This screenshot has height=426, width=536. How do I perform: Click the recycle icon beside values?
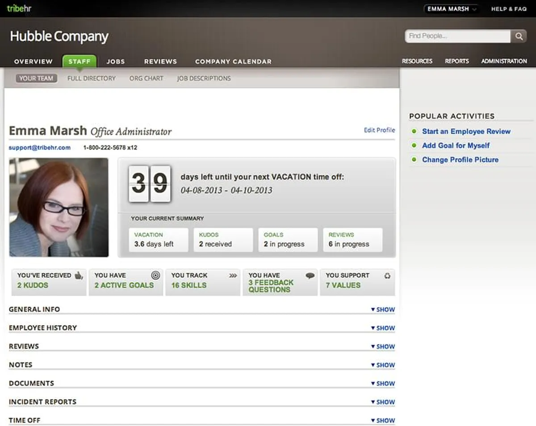(387, 276)
